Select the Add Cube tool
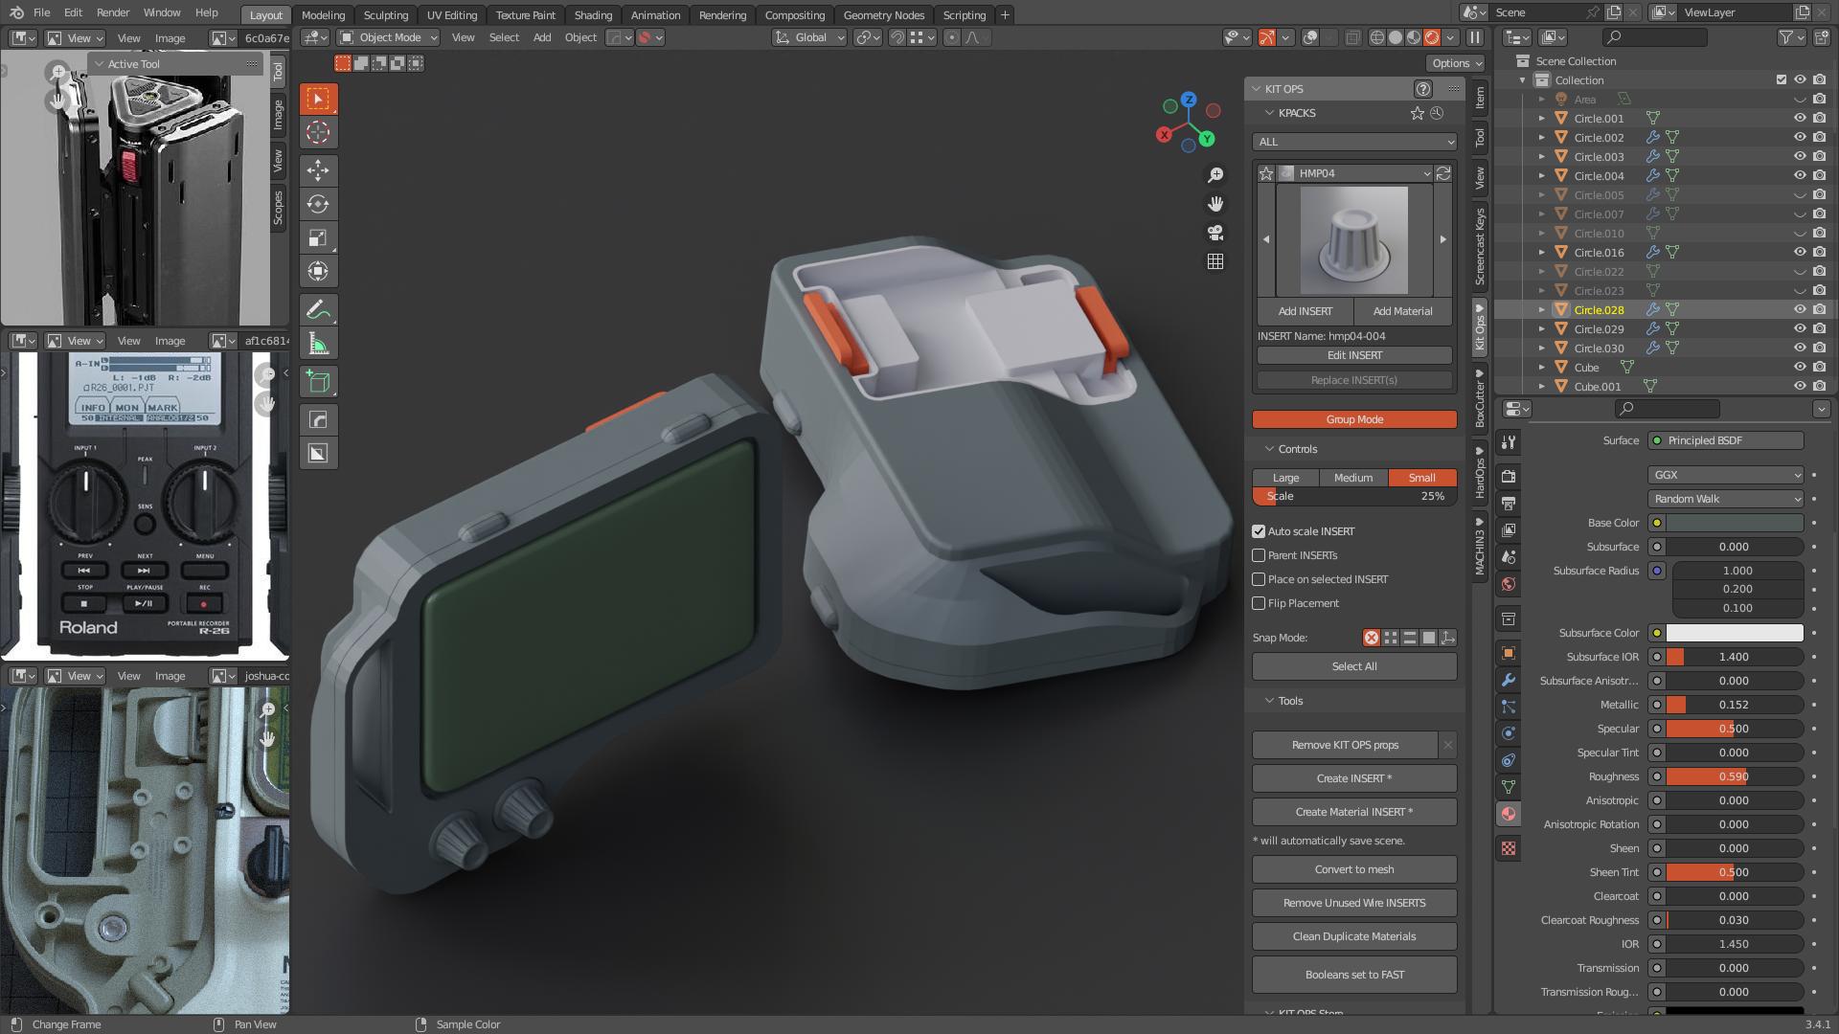1839x1034 pixels. (318, 382)
